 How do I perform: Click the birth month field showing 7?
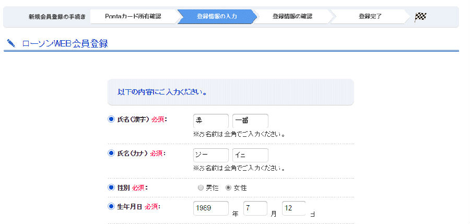255,208
